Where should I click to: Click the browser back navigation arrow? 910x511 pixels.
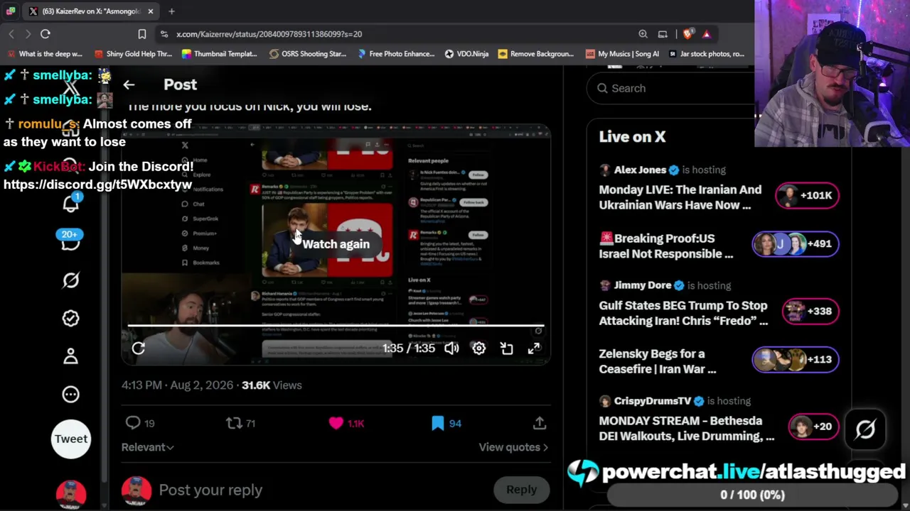pos(11,34)
